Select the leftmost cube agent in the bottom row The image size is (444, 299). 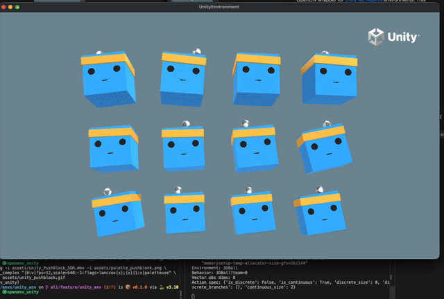[117, 212]
